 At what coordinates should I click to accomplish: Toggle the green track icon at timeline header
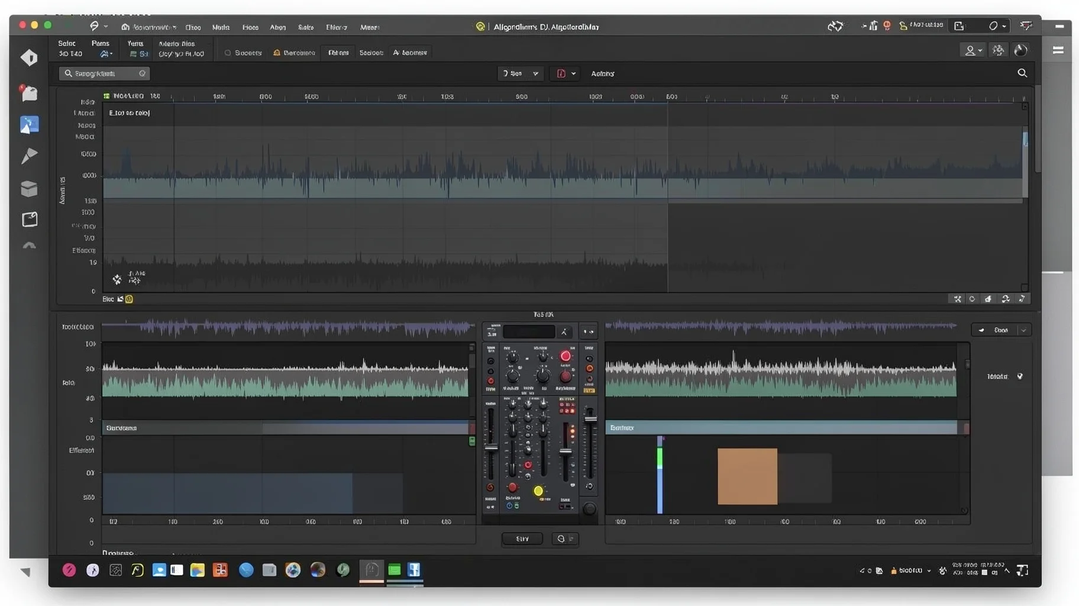106,96
